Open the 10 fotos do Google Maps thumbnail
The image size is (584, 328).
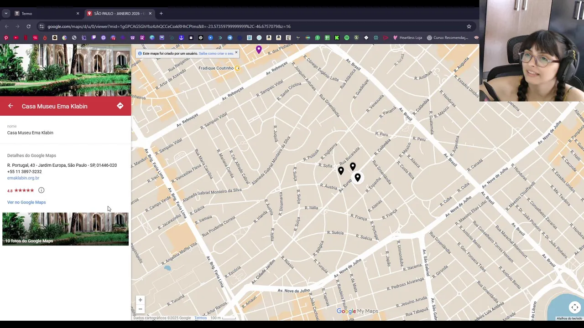click(x=65, y=229)
